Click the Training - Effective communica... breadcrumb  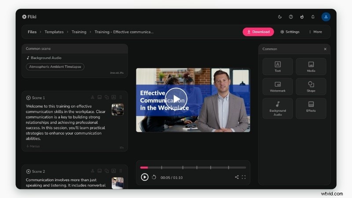[124, 32]
